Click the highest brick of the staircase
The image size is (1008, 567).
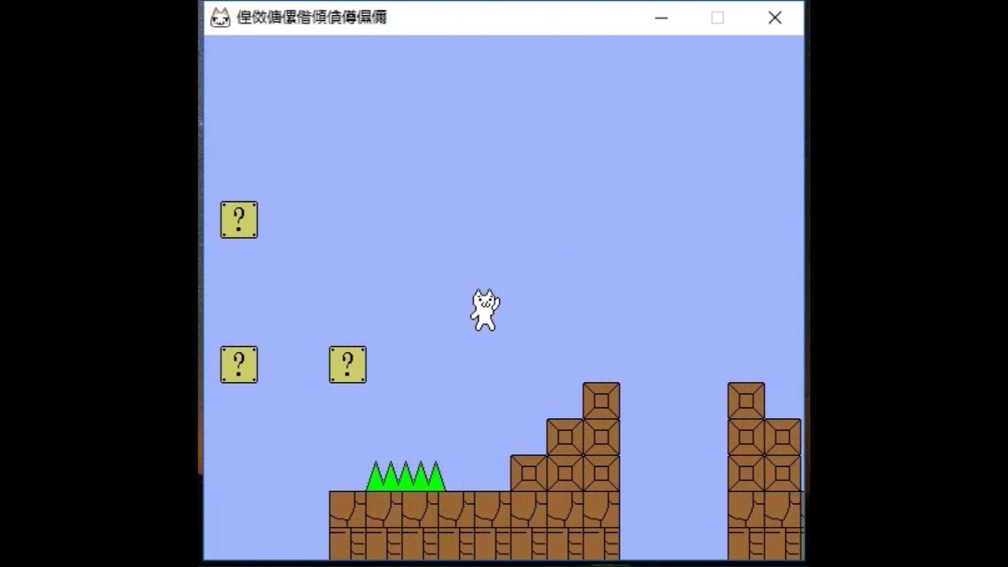[x=601, y=401]
